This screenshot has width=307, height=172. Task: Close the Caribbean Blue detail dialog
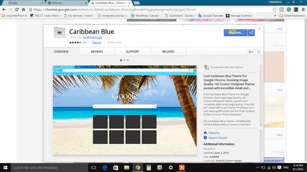260,29
